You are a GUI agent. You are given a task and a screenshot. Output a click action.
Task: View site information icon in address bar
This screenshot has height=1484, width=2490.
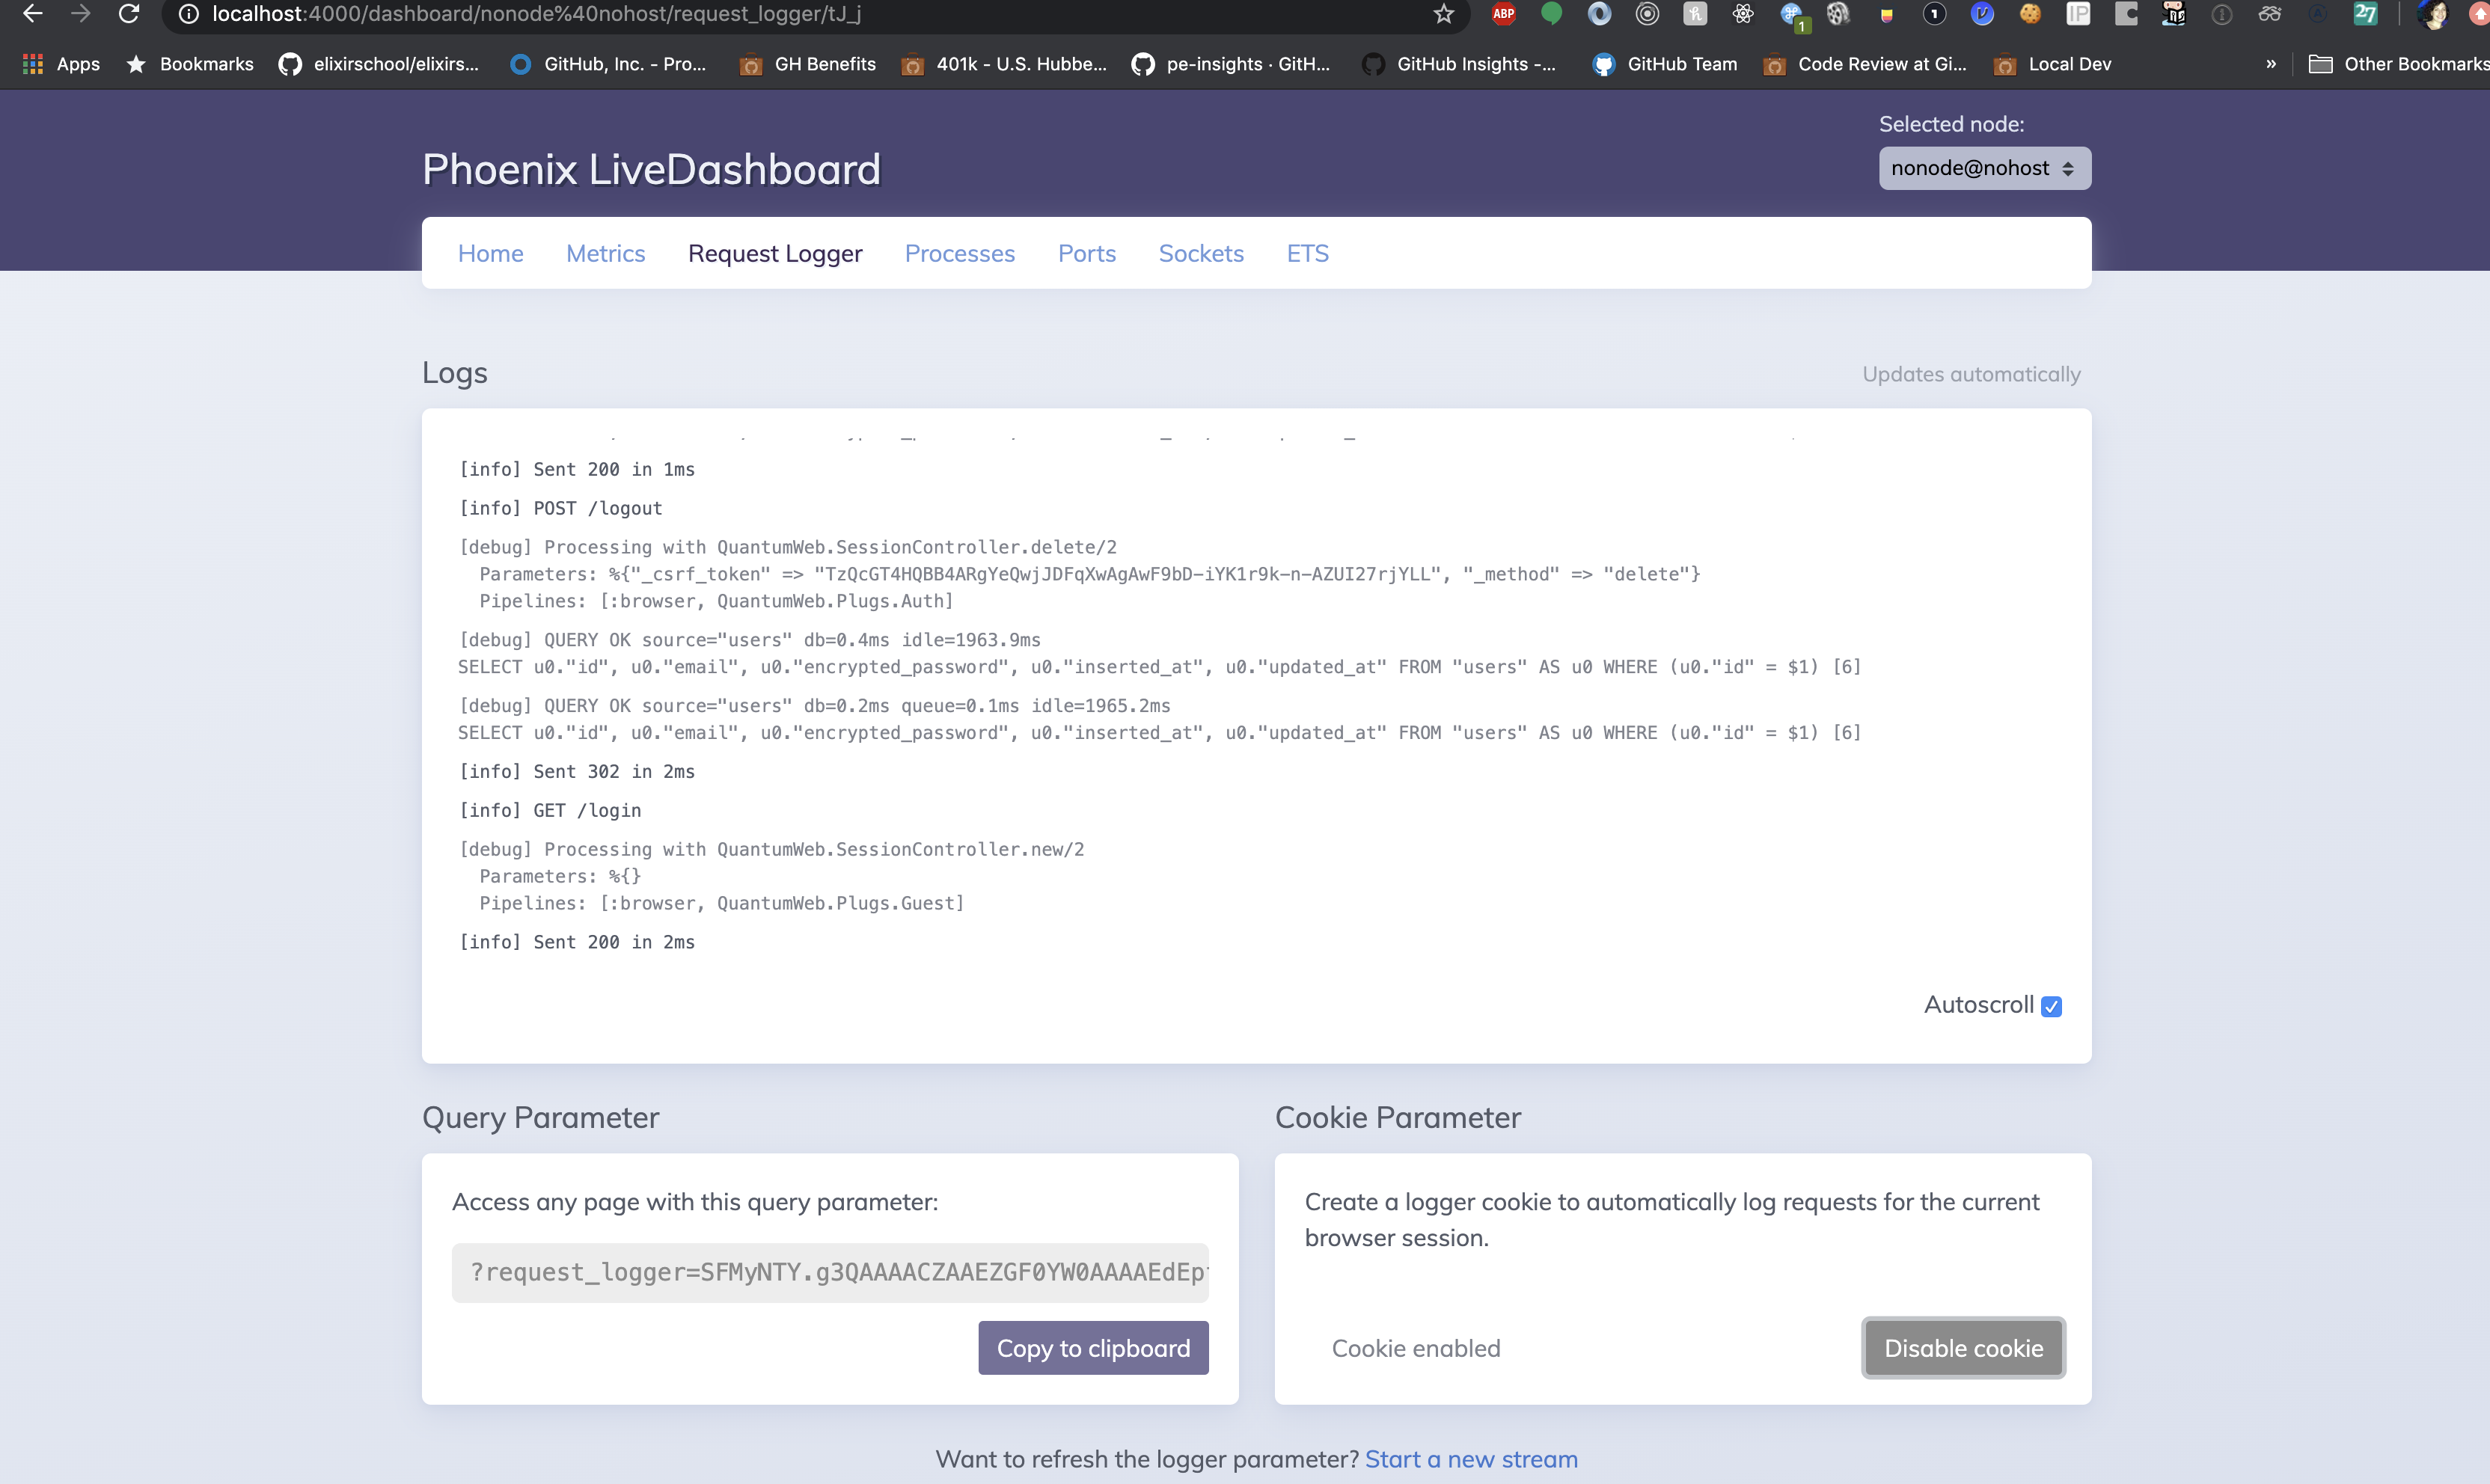188,14
